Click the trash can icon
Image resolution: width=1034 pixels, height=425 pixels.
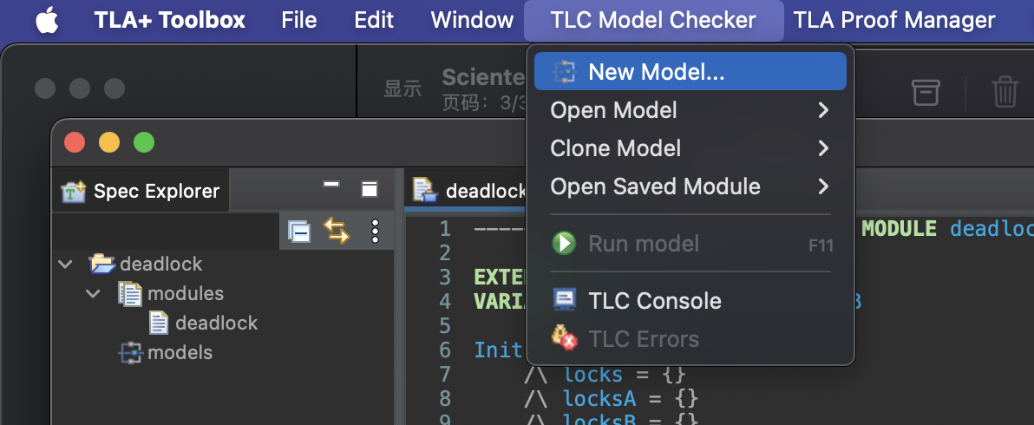[x=1005, y=92]
